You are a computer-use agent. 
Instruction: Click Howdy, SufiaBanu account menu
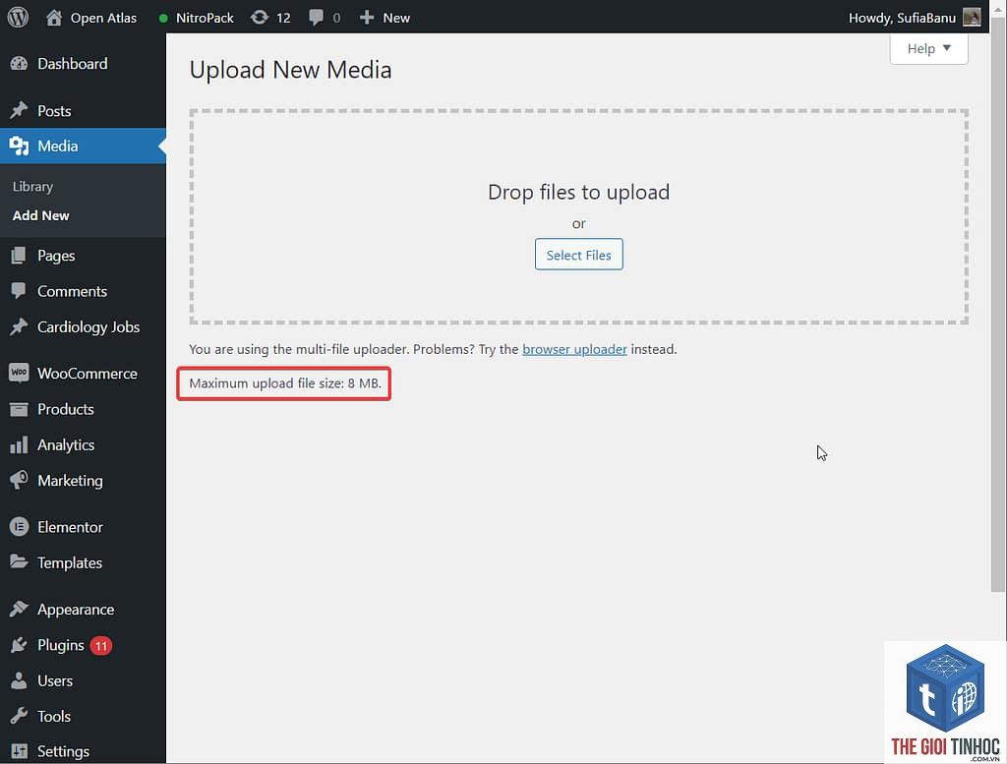[903, 18]
